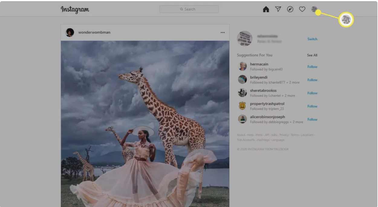Follow hermacain
Image resolution: width=378 pixels, height=207 pixels.
click(312, 67)
